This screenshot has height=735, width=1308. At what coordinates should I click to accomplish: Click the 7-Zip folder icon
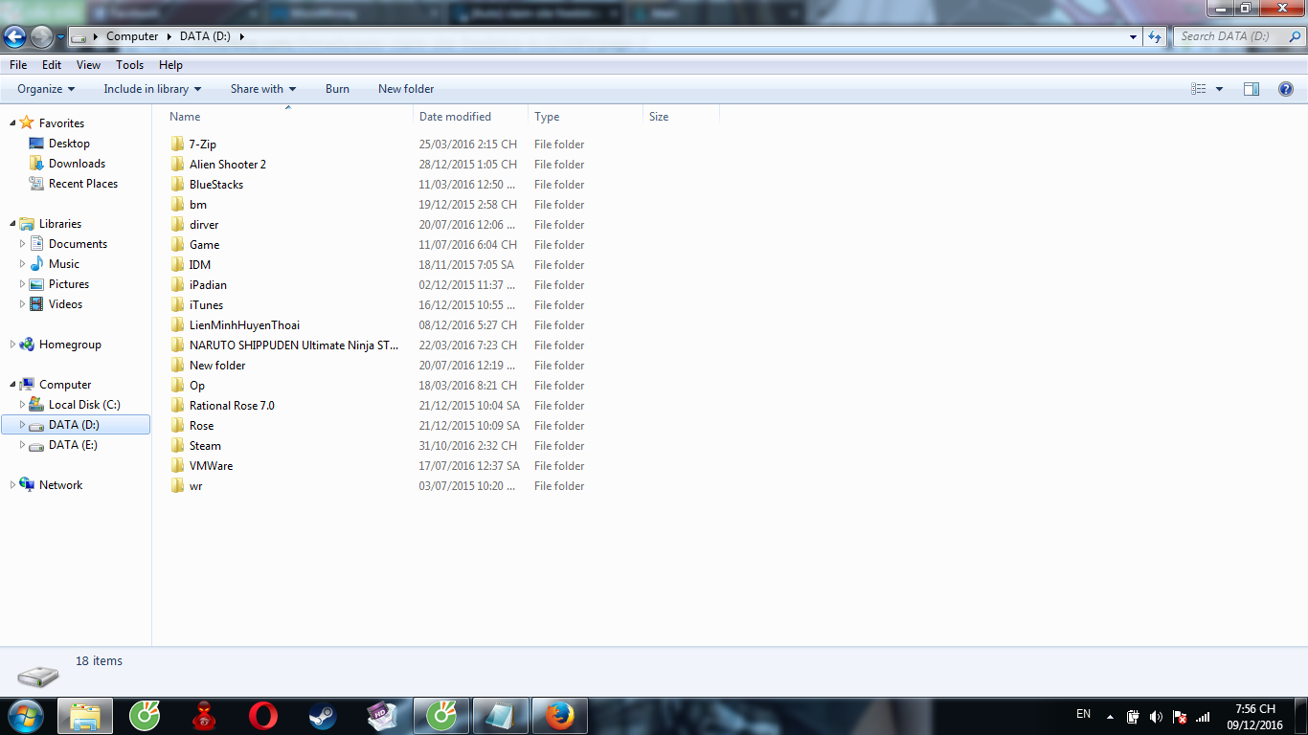(x=177, y=145)
